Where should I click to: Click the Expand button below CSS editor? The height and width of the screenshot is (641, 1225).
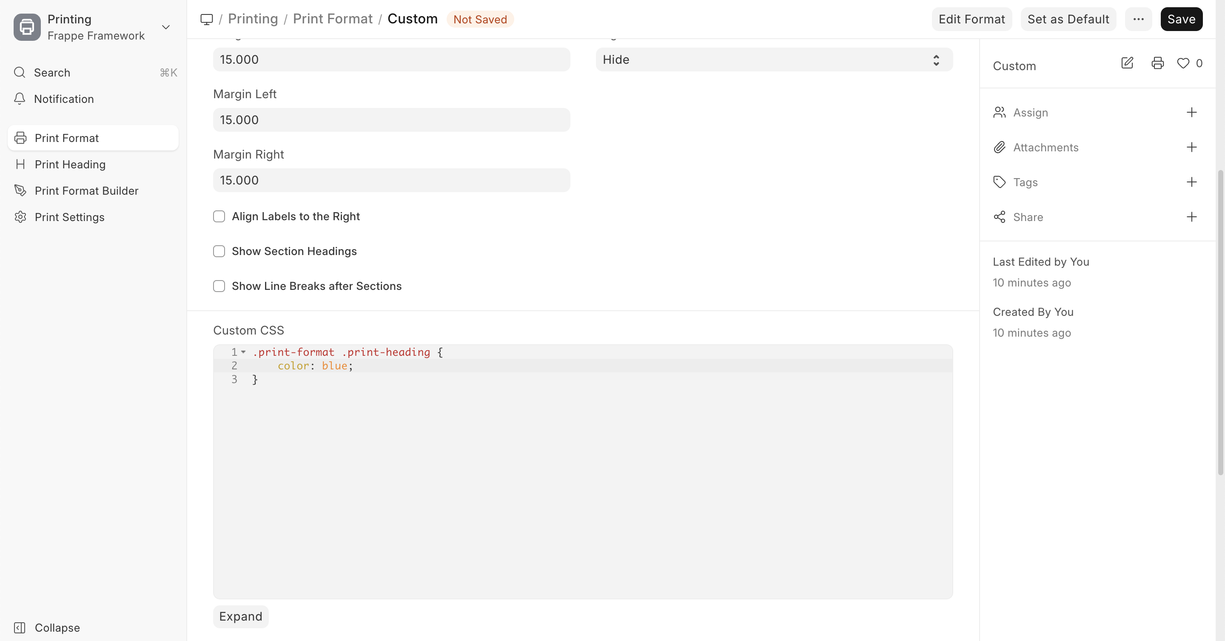click(x=241, y=616)
